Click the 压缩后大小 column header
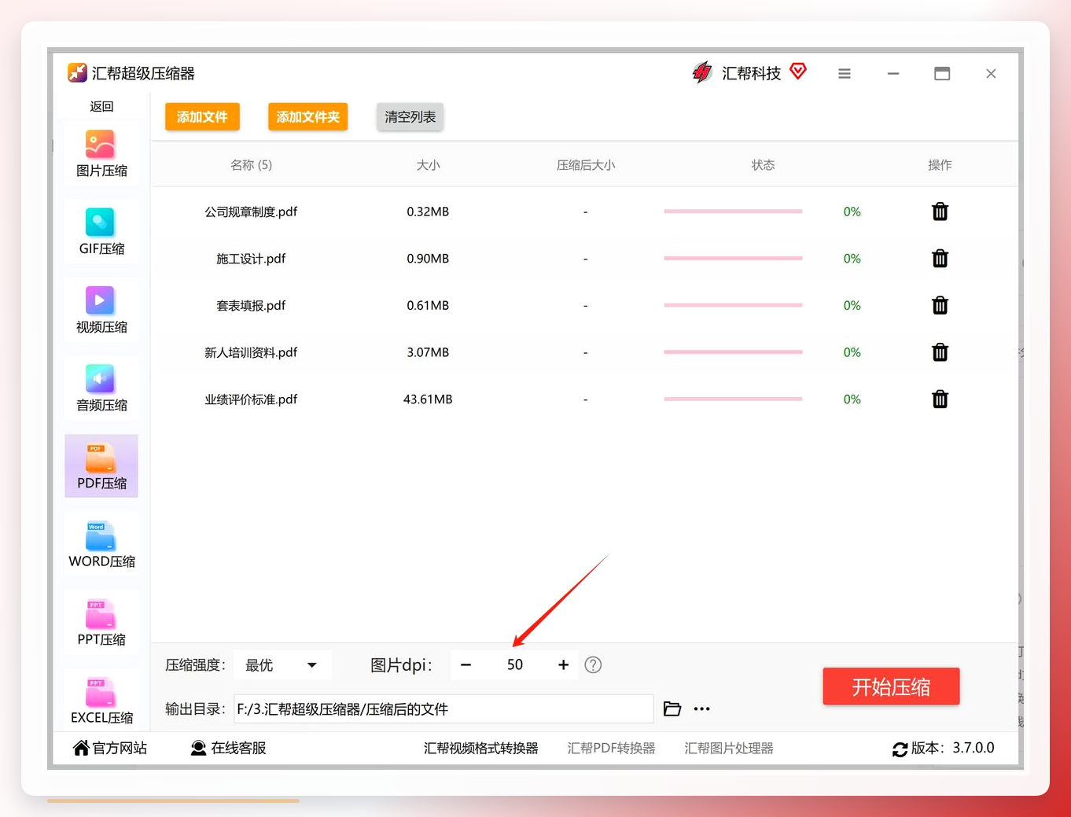The image size is (1071, 817). 586,165
